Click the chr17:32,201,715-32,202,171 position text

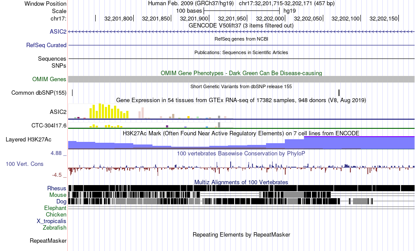click(x=287, y=3)
